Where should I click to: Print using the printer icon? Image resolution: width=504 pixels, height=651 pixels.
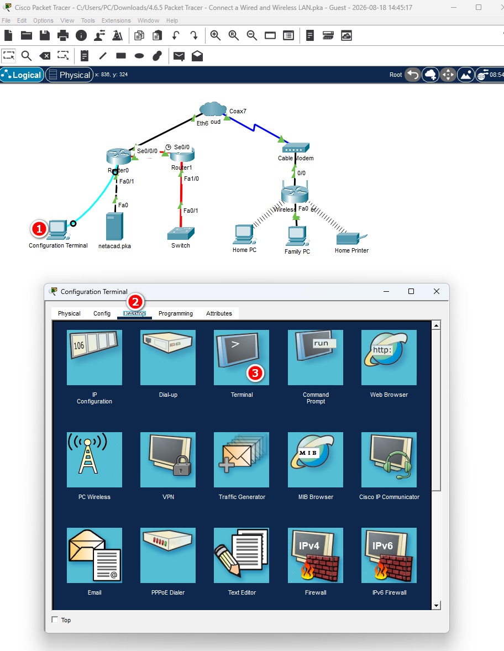[63, 36]
